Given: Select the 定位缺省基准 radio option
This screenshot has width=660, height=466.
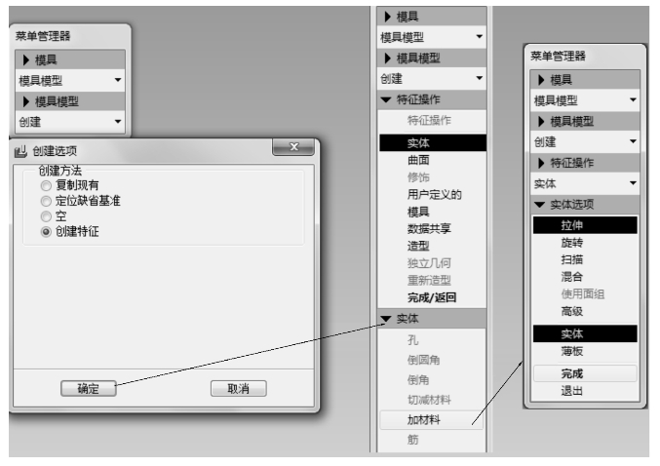Looking at the screenshot, I should tap(46, 201).
